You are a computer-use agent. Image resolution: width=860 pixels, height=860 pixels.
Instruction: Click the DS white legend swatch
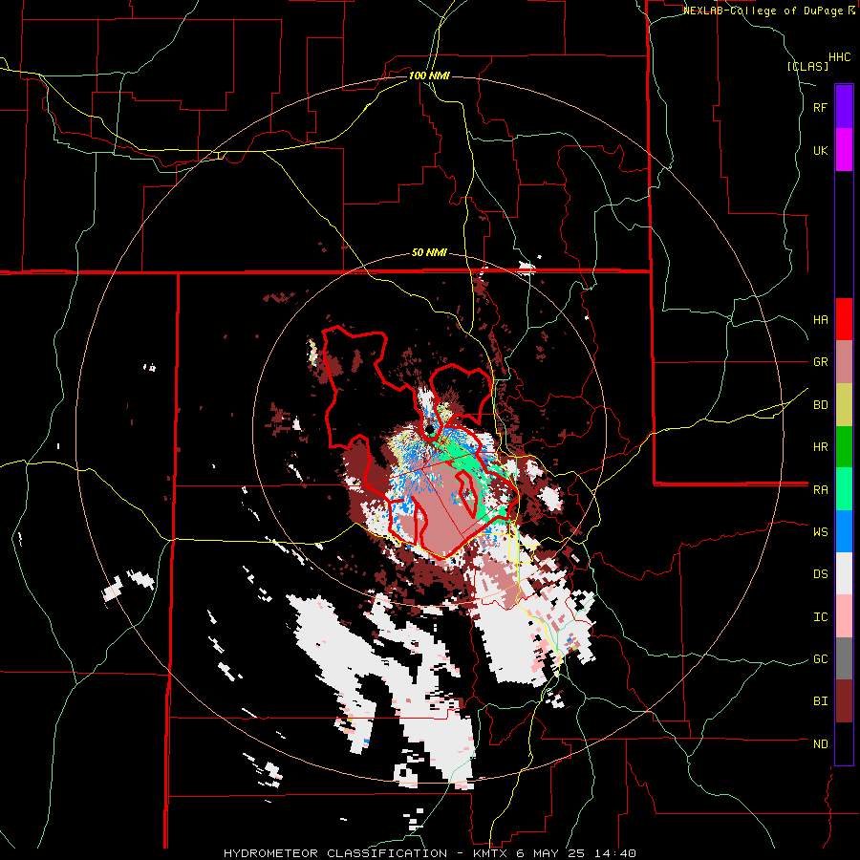[844, 573]
